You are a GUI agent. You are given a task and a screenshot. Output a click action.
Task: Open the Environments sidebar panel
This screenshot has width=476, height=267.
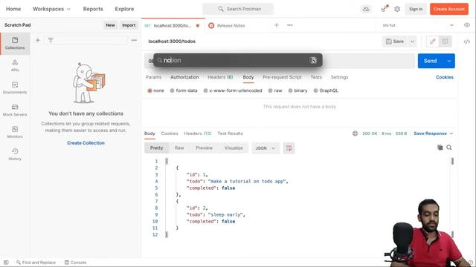pos(15,88)
